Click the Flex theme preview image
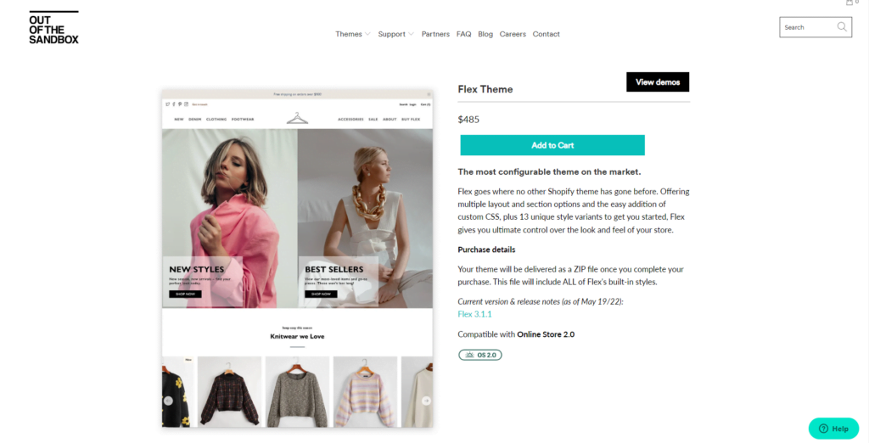The image size is (869, 443). (297, 258)
